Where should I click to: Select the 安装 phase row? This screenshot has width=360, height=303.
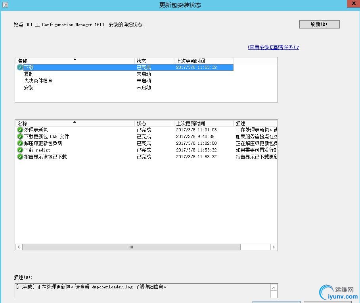coord(125,87)
